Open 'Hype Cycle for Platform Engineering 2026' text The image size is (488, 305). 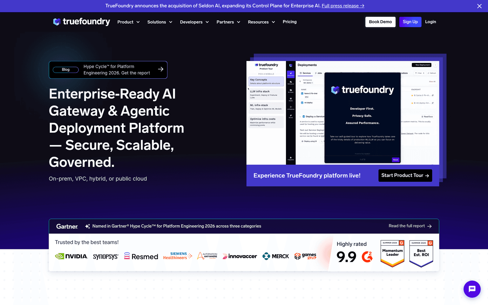pyautogui.click(x=117, y=70)
